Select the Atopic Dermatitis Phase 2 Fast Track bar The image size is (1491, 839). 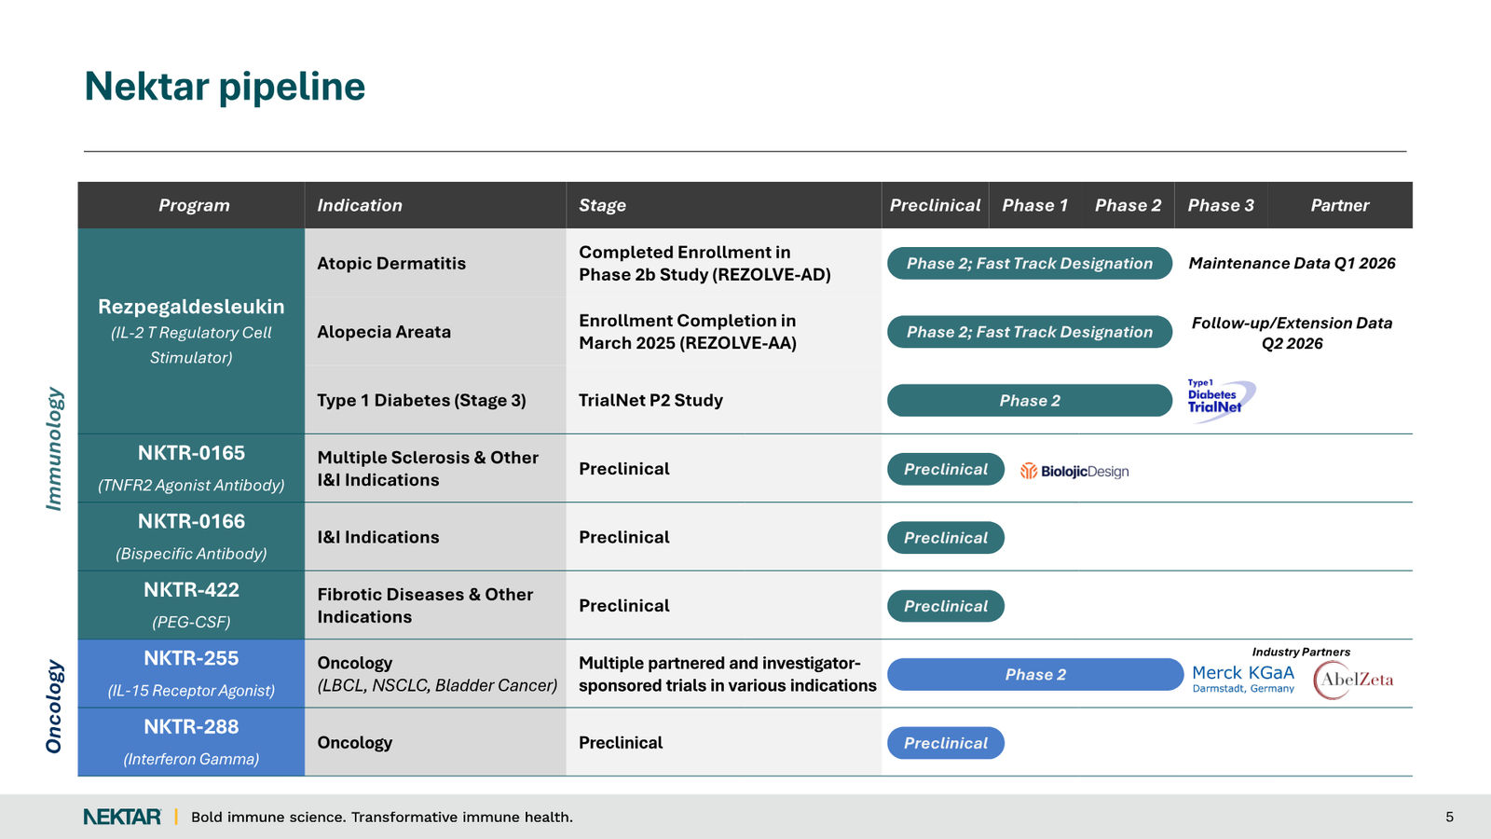point(1030,263)
